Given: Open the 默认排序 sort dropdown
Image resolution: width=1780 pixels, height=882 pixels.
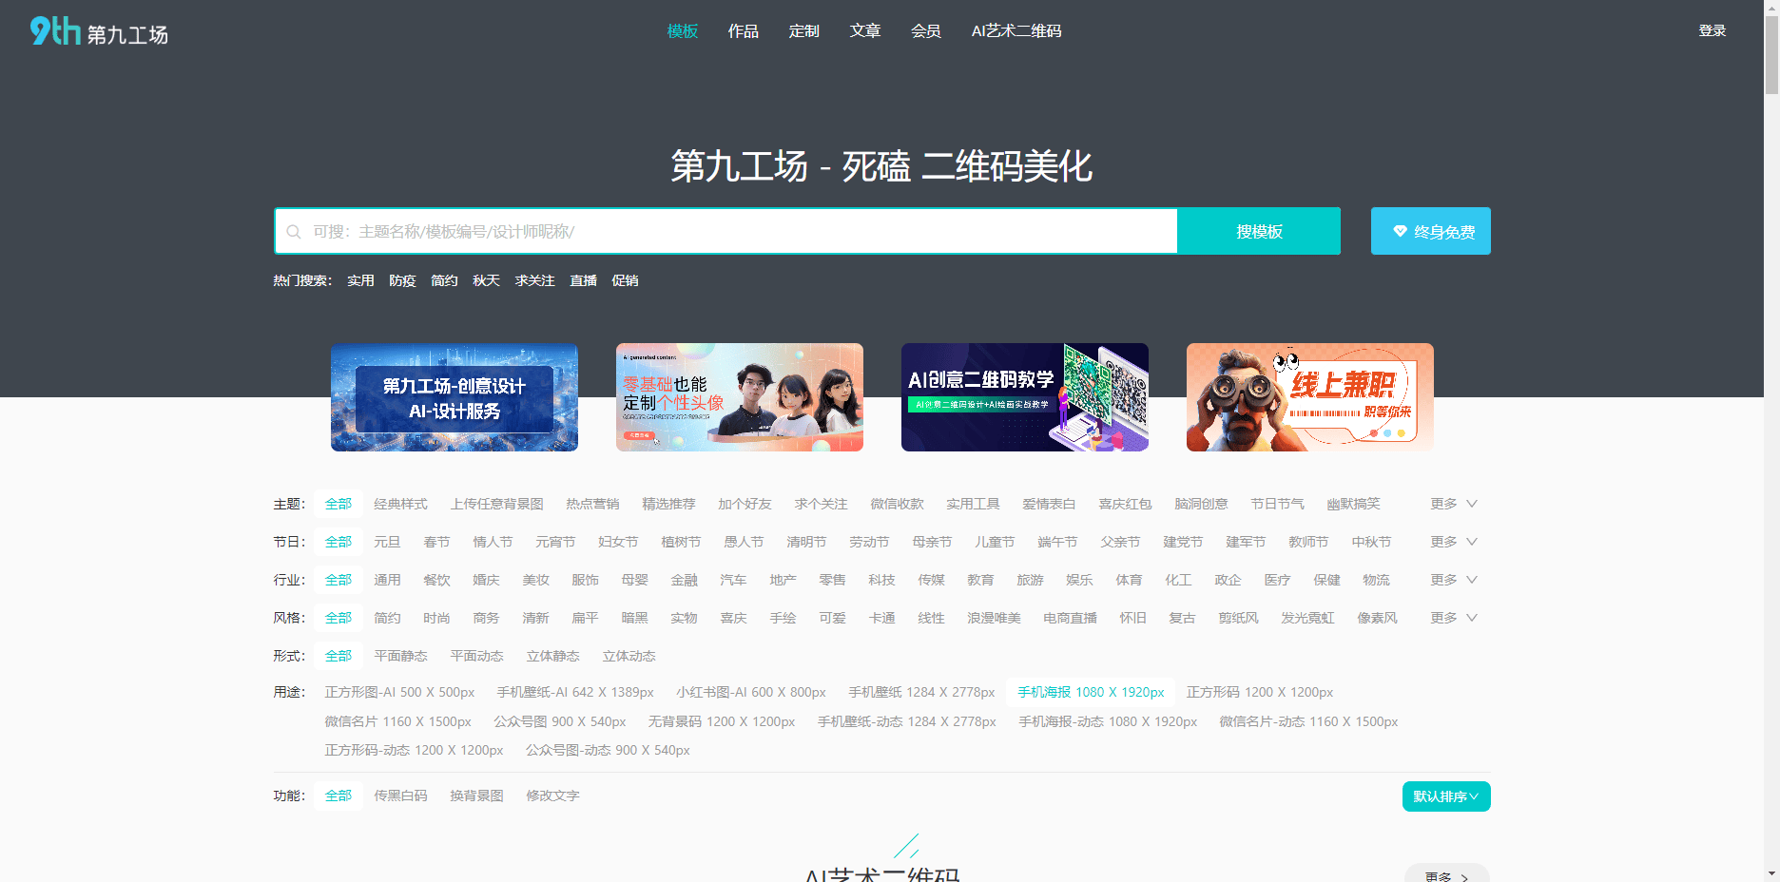Looking at the screenshot, I should [1445, 796].
